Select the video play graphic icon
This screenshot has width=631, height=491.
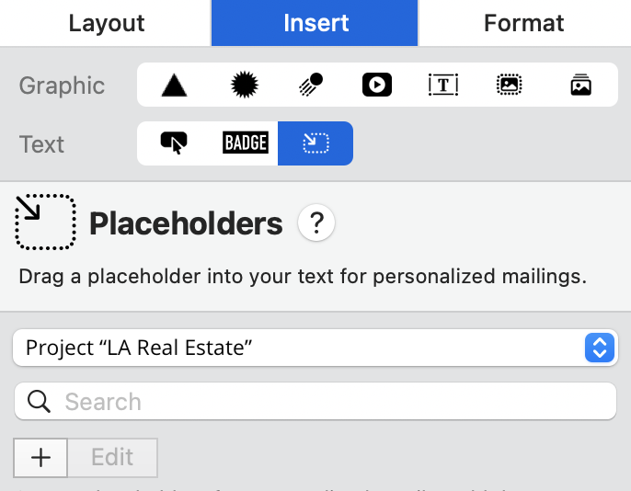(377, 86)
